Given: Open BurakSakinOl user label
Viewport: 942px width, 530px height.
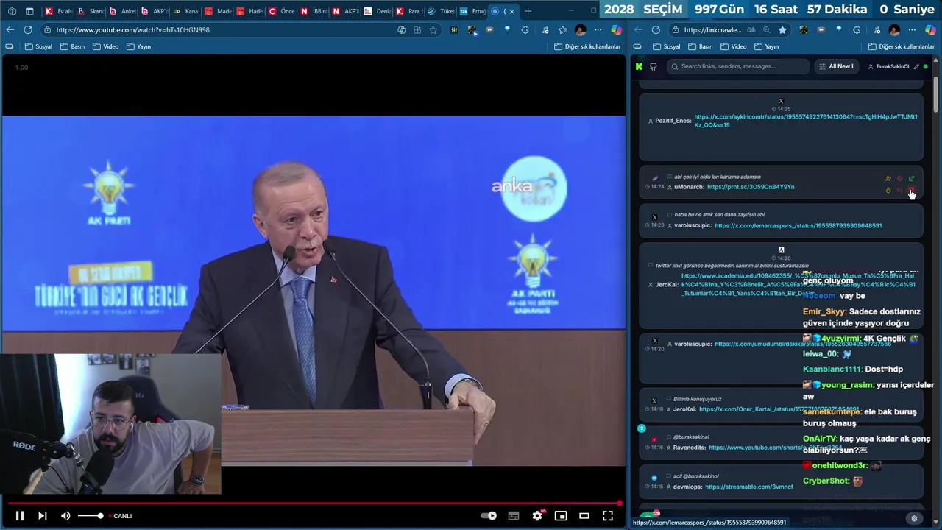Looking at the screenshot, I should (x=889, y=66).
